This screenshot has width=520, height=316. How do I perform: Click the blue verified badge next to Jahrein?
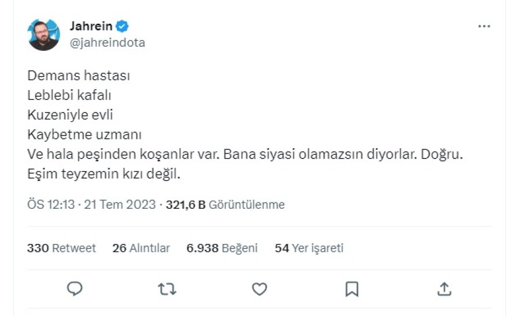point(122,26)
